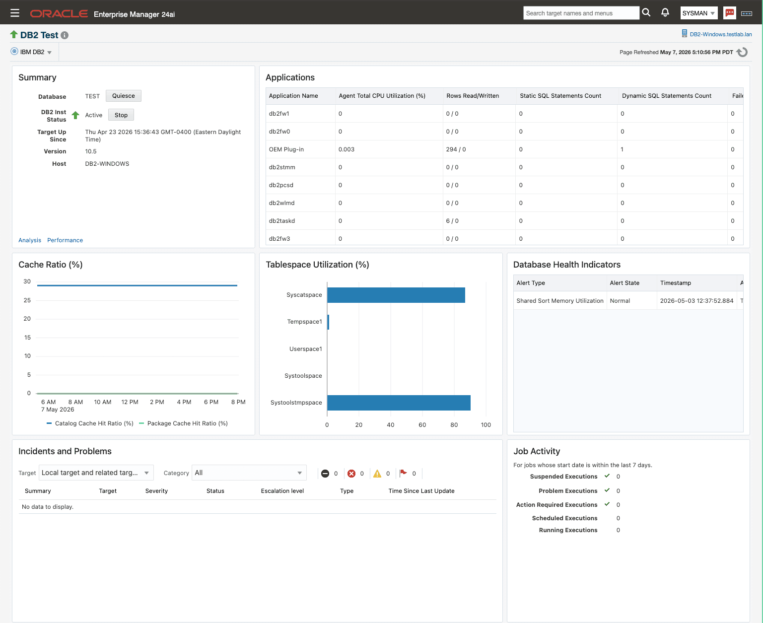The height and width of the screenshot is (623, 763).
Task: Click the escalated incidents red flag icon
Action: coord(404,473)
